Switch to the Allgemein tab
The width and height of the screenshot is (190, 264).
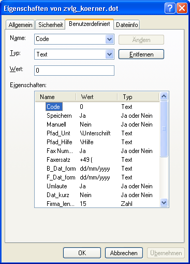[20, 25]
